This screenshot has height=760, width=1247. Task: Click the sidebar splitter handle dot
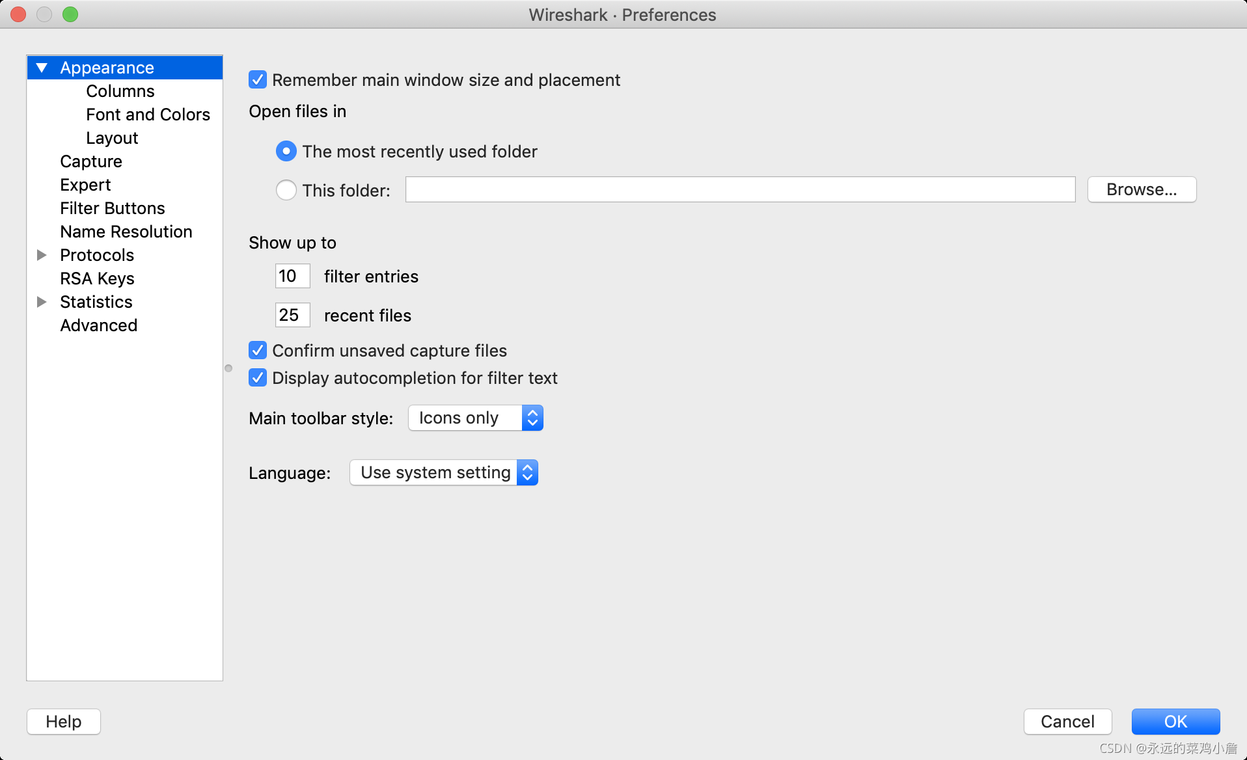point(228,368)
